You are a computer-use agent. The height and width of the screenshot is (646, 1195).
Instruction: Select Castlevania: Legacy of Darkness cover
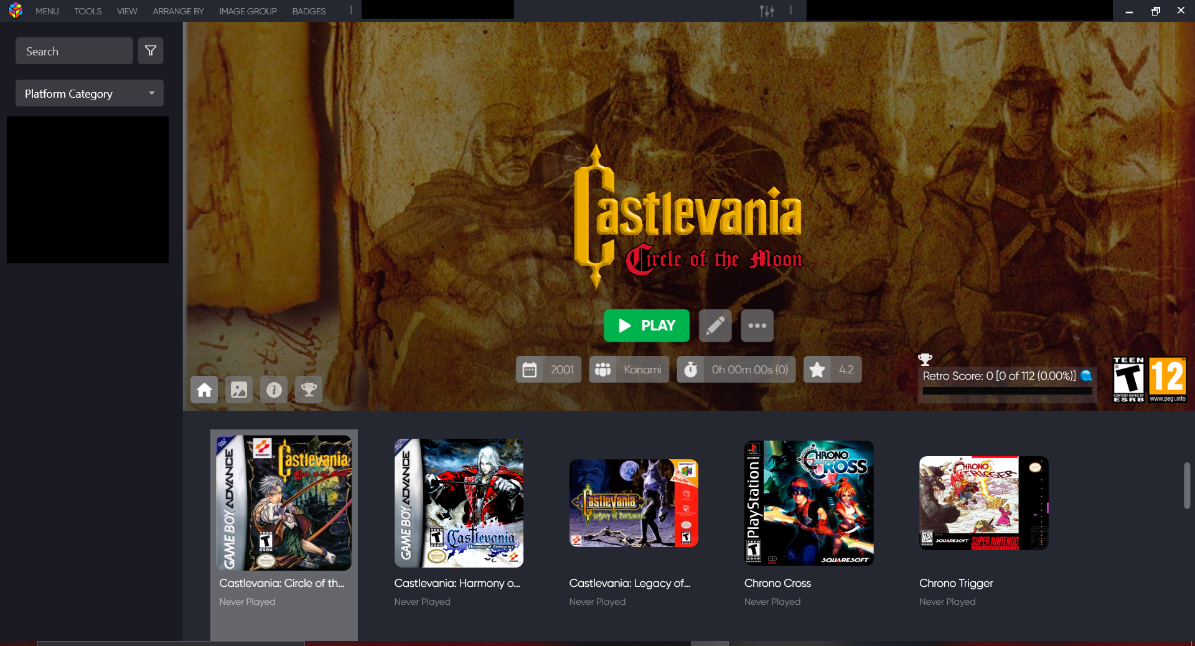tap(634, 503)
